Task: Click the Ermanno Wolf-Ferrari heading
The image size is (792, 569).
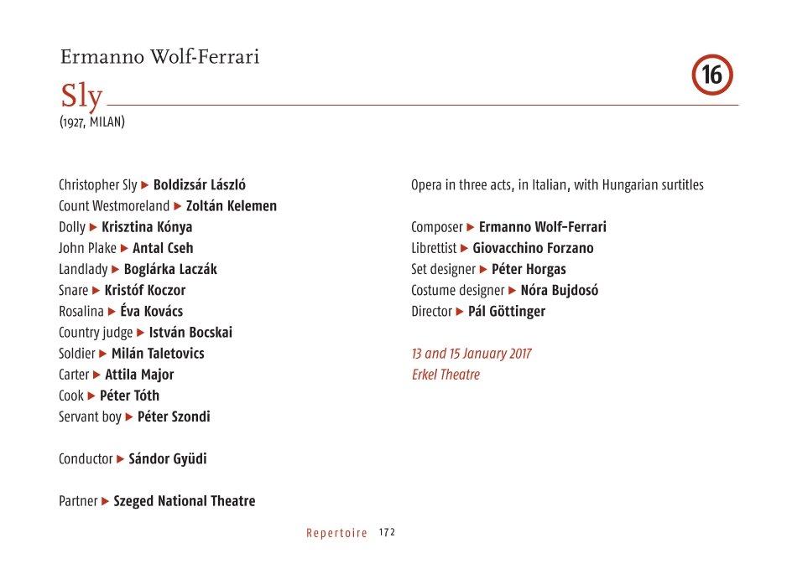Action: click(159, 56)
